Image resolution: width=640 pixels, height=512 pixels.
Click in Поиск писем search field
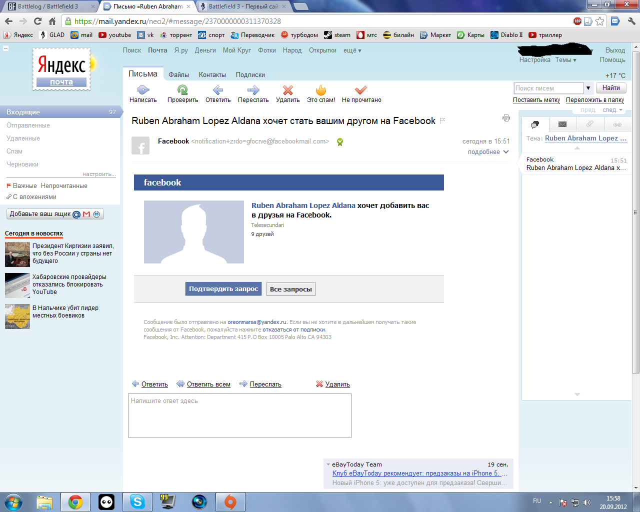(549, 88)
